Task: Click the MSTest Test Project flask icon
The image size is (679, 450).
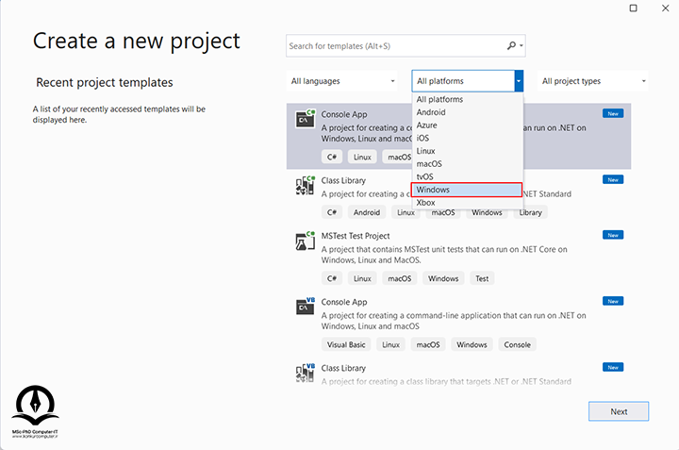Action: coord(306,241)
